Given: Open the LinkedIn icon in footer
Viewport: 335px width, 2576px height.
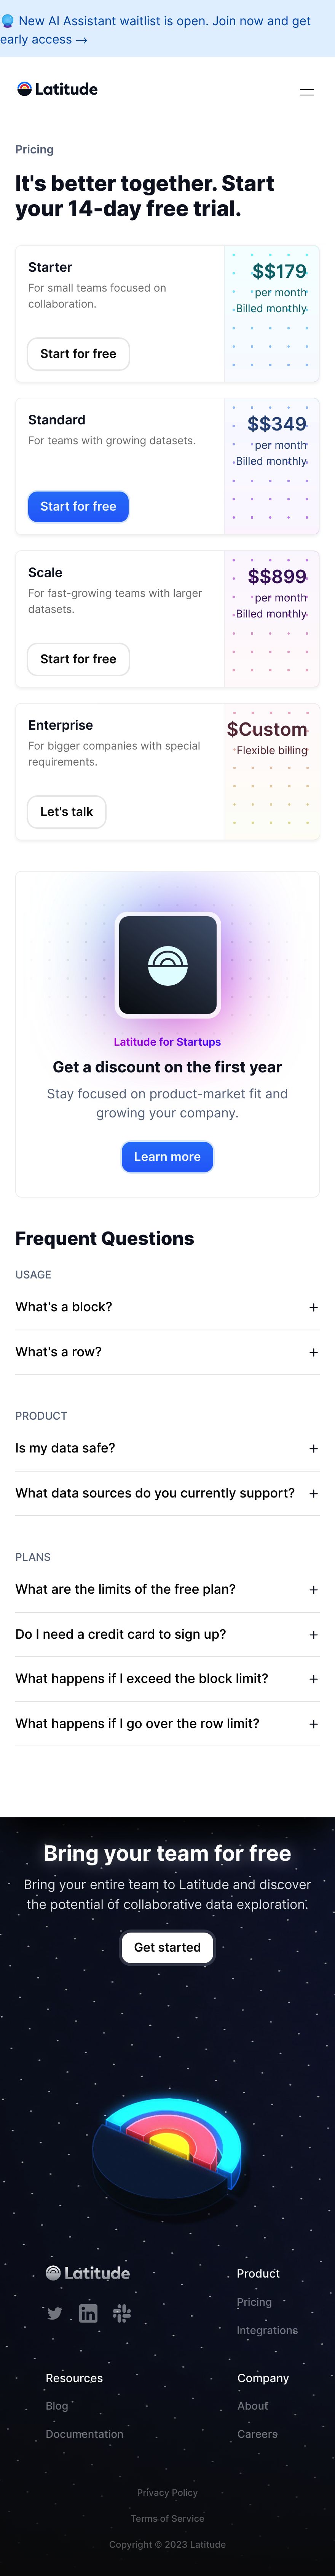Looking at the screenshot, I should [x=89, y=2313].
